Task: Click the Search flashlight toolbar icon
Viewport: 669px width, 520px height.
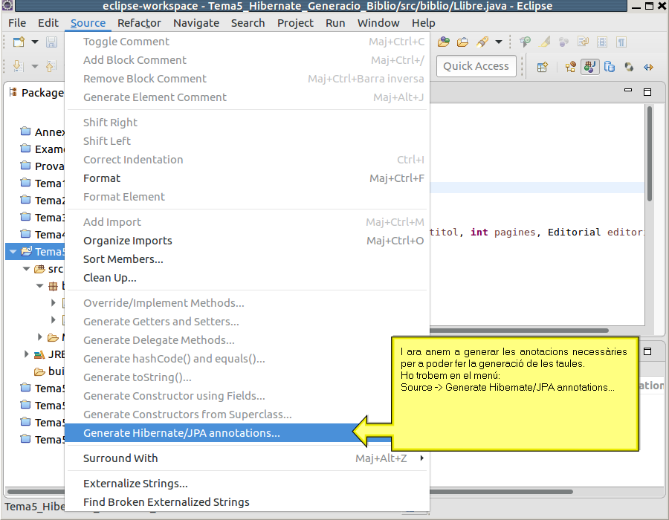Action: pos(482,42)
